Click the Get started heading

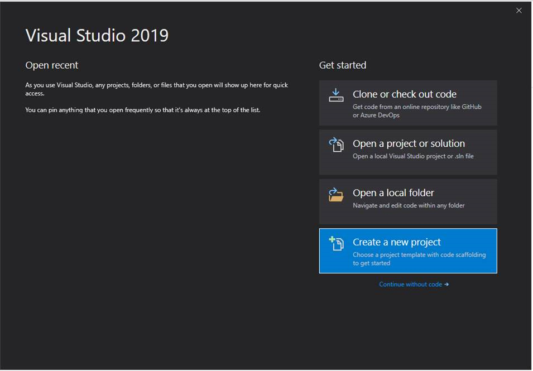point(342,65)
